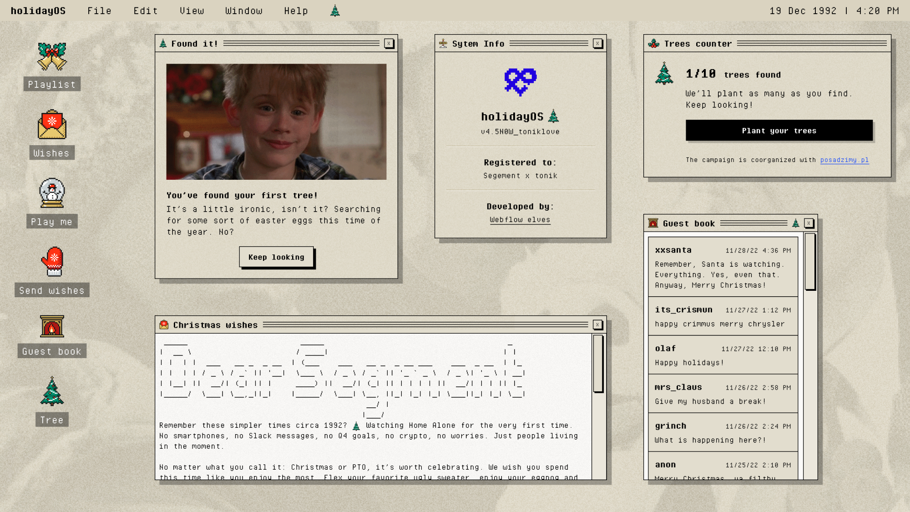Follow the posadzimy.pl link
The height and width of the screenshot is (512, 910).
844,160
